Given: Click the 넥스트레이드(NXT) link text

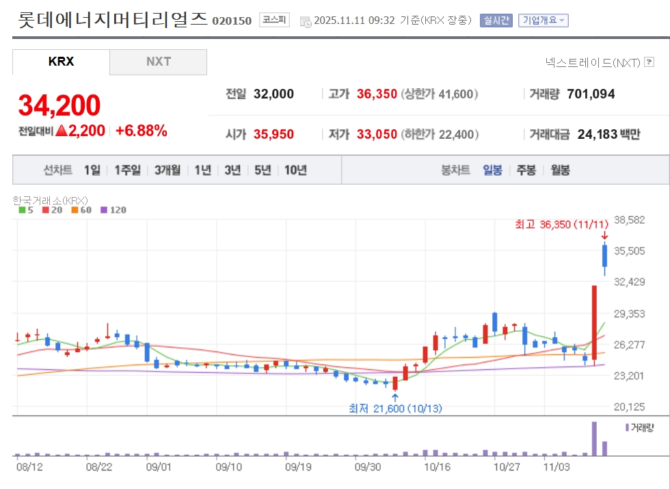Looking at the screenshot, I should pos(593,62).
